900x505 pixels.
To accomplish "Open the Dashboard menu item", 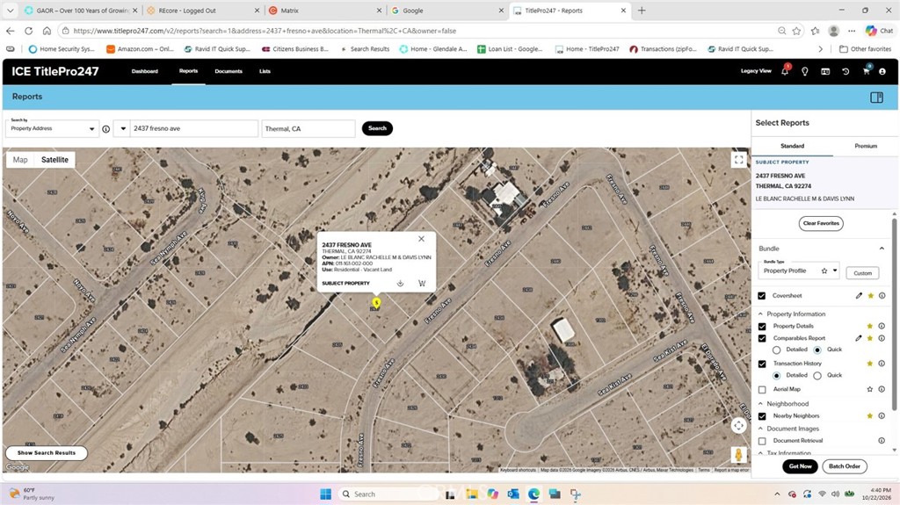I will pos(145,71).
